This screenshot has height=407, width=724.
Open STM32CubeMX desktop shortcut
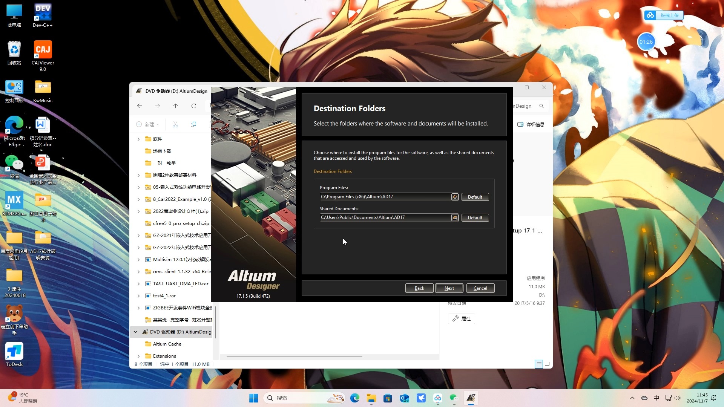[x=14, y=204]
